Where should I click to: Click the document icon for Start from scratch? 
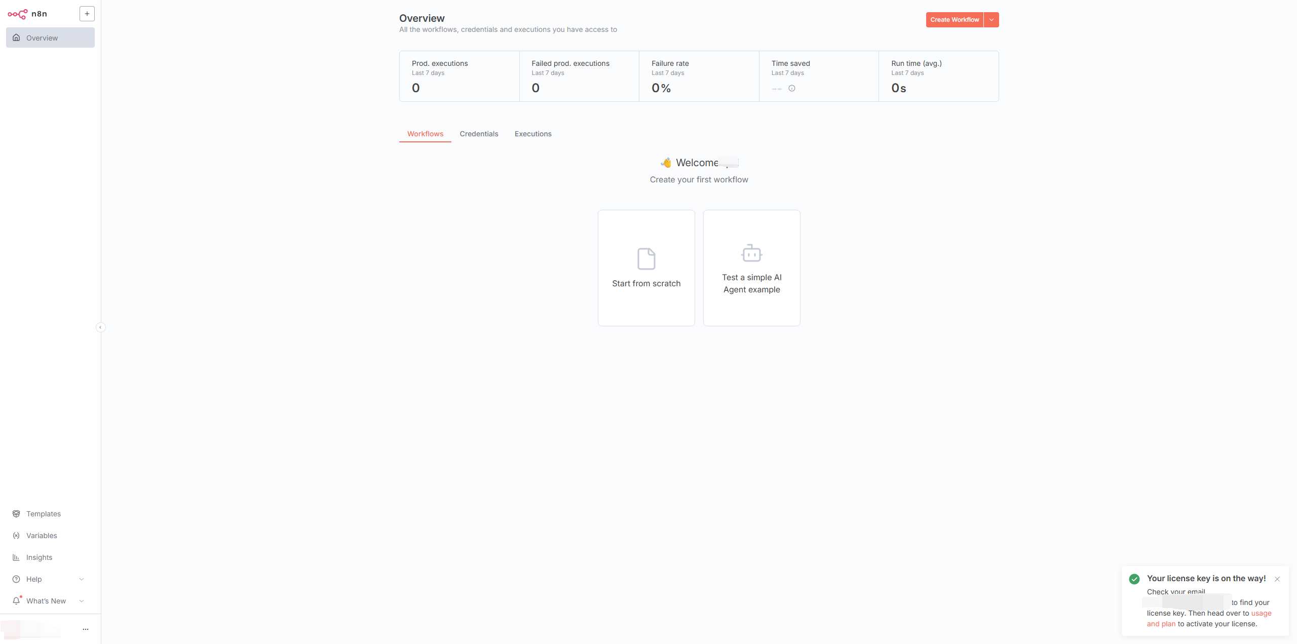click(x=646, y=259)
